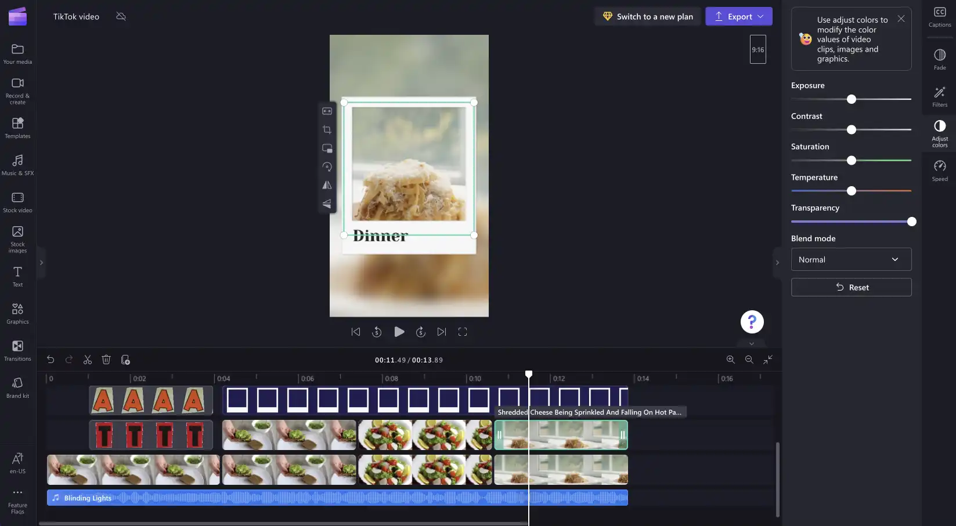The width and height of the screenshot is (956, 526).
Task: Select the crop tool beside preview
Action: [327, 129]
